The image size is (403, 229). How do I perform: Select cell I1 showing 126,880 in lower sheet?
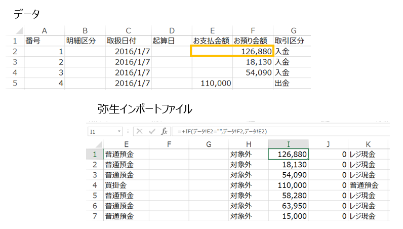point(289,155)
